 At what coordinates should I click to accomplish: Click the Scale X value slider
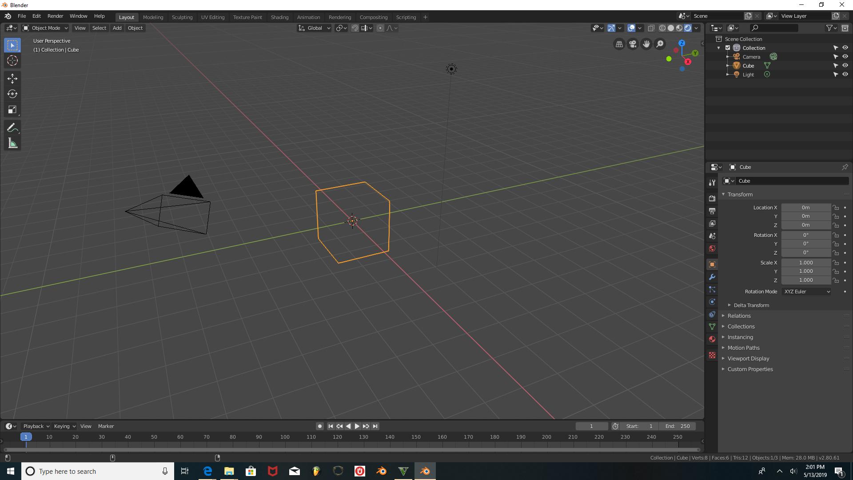click(x=805, y=262)
